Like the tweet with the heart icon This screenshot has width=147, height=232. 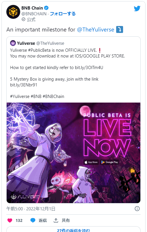coord(10,220)
